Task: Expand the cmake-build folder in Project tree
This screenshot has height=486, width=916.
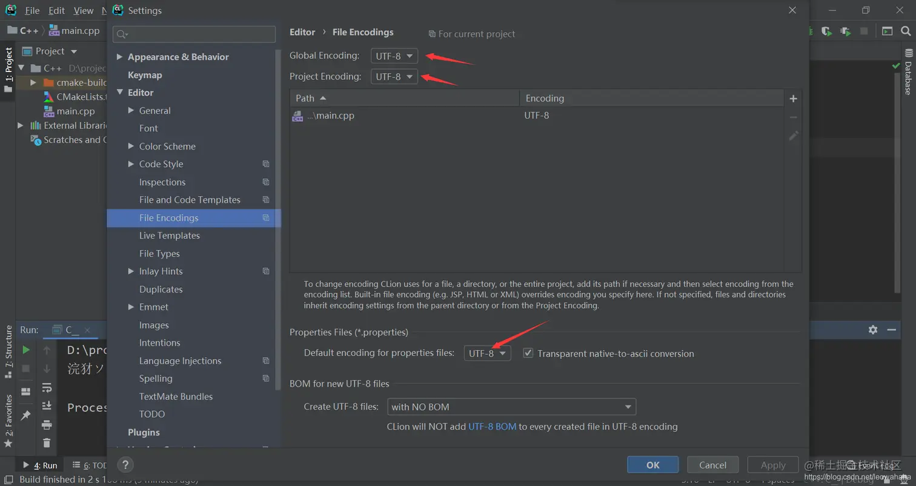Action: (x=34, y=82)
